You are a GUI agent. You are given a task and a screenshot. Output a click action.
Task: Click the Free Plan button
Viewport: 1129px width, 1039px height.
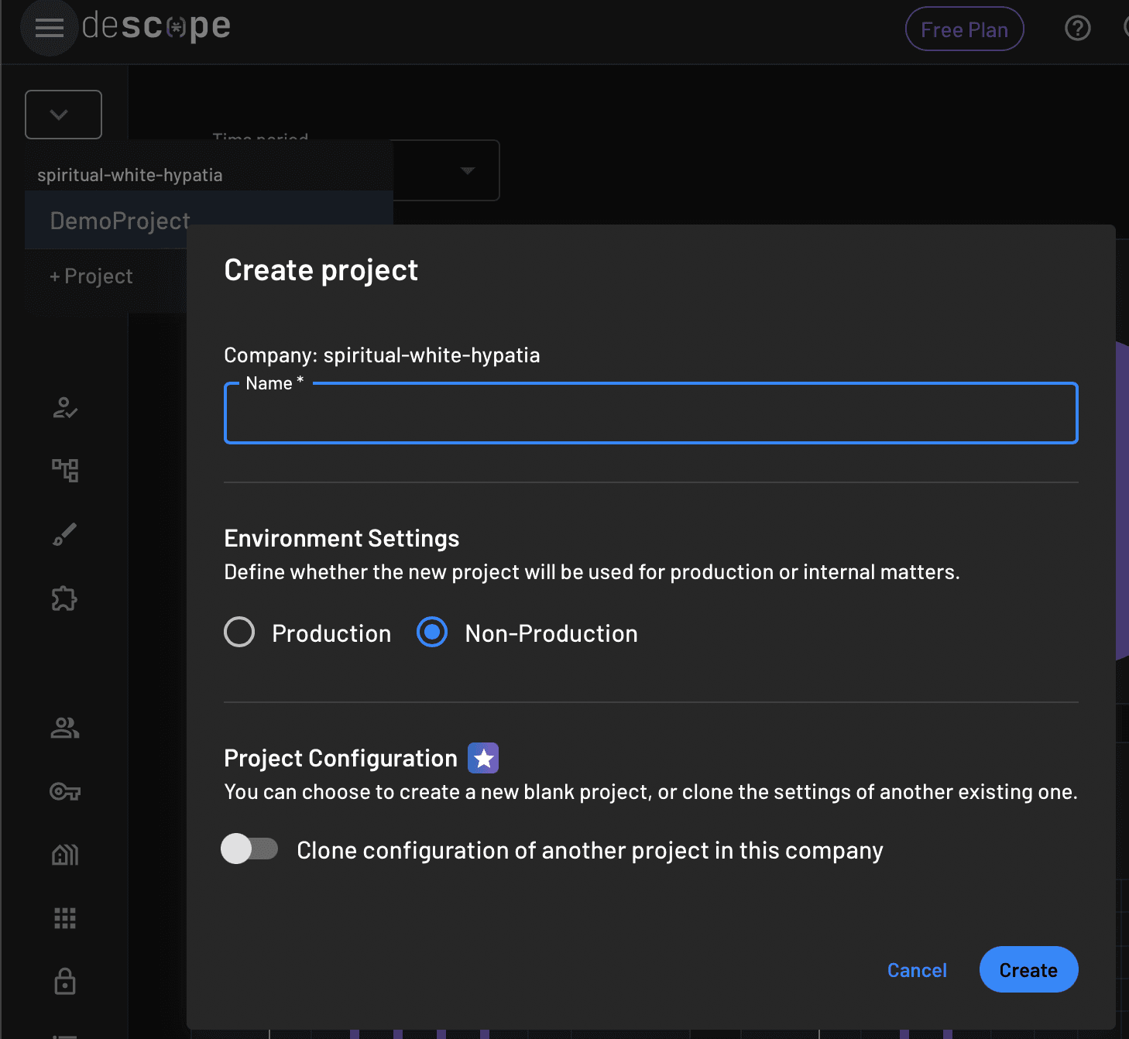[964, 29]
